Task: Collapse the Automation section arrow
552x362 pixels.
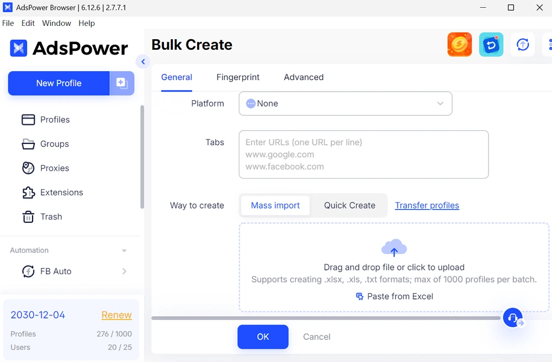Action: (124, 251)
